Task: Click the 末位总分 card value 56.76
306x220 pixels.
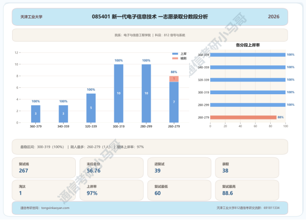Action: [94, 171]
